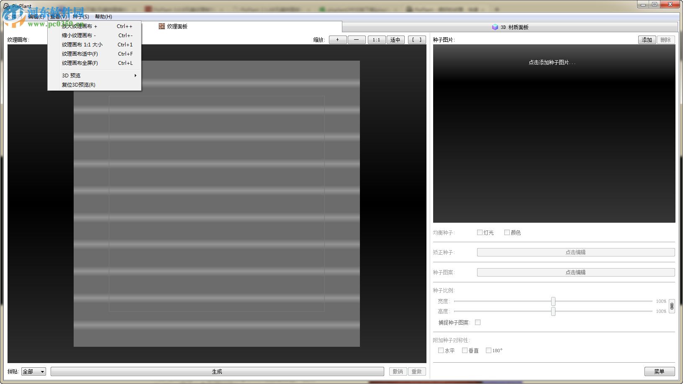The height and width of the screenshot is (384, 683).
Task: Click the — zoom-out button beside 缩放
Action: 357,40
